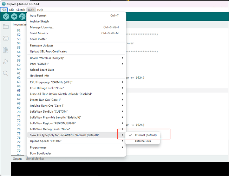Image resolution: width=229 pixels, height=176 pixels.
Task: Open Upload Speed "921600" setting
Action: coord(76,141)
